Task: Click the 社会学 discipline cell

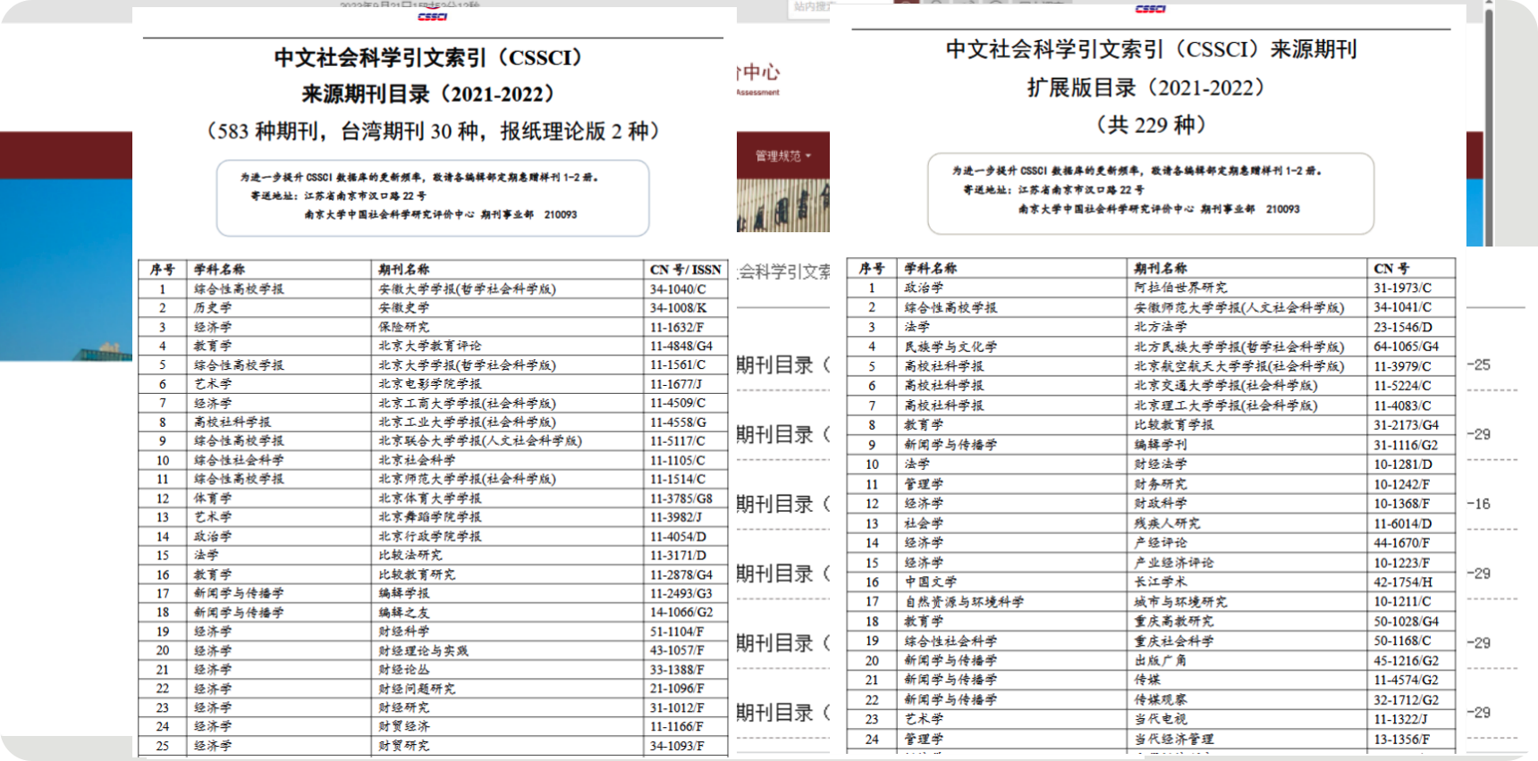Action: 924,523
